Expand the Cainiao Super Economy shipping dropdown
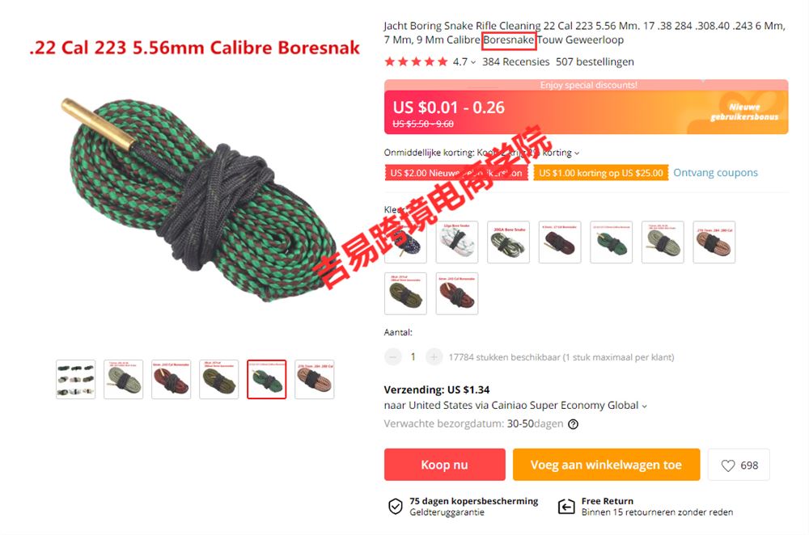Screen dimensions: 809x535 coord(645,407)
